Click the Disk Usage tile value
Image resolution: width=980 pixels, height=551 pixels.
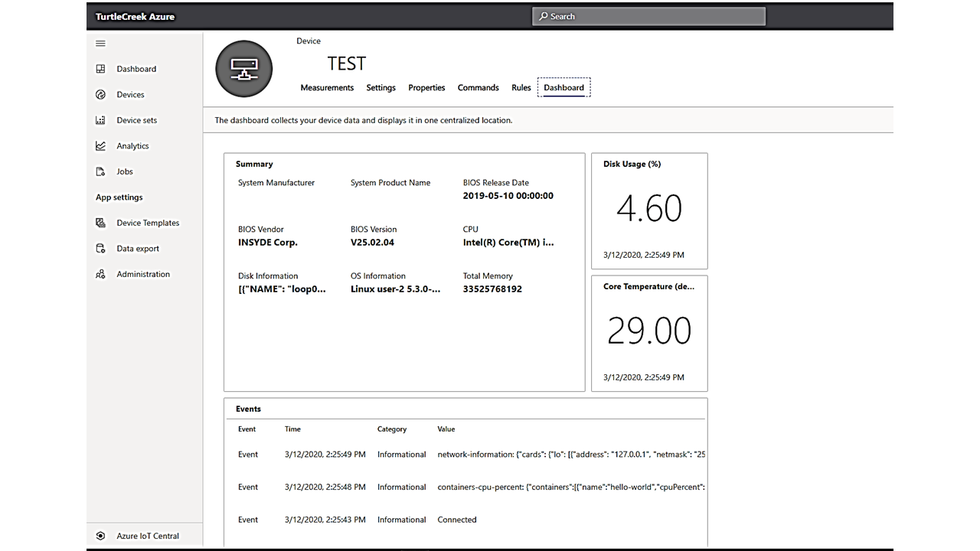pos(648,208)
